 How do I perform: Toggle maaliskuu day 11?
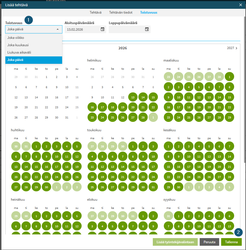(x=189, y=97)
